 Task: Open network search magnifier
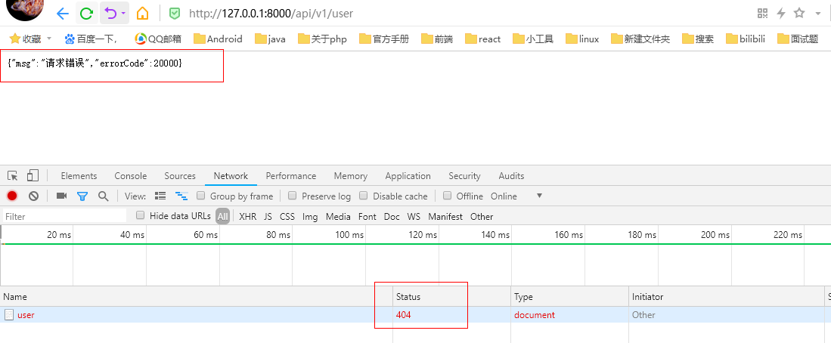(x=103, y=196)
